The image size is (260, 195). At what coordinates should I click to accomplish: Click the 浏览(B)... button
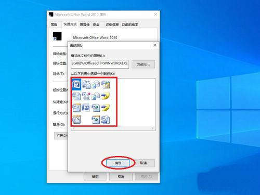click(143, 64)
